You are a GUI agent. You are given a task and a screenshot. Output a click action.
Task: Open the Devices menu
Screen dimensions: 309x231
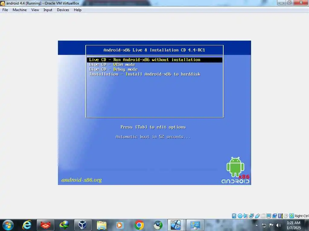[63, 10]
